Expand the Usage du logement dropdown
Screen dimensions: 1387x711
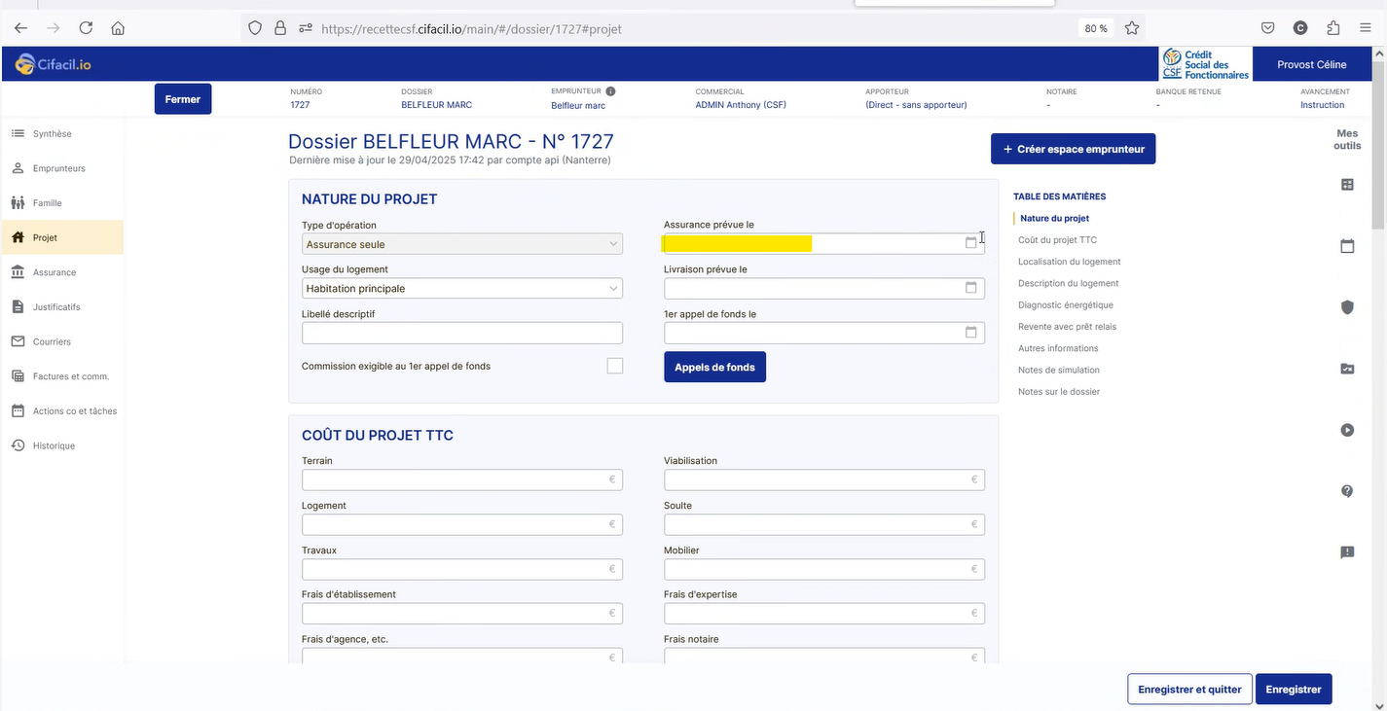coord(462,289)
